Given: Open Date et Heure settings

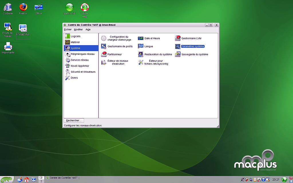Looking at the screenshot, I should coord(149,38).
